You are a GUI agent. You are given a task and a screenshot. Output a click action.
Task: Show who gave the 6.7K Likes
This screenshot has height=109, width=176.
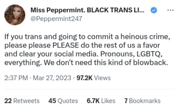pyautogui.click(x=101, y=101)
